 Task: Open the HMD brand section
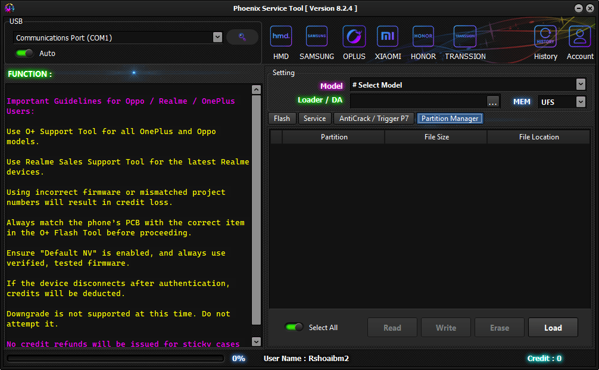[280, 36]
